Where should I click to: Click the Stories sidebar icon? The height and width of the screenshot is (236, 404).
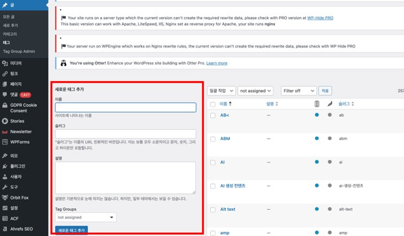click(5, 121)
